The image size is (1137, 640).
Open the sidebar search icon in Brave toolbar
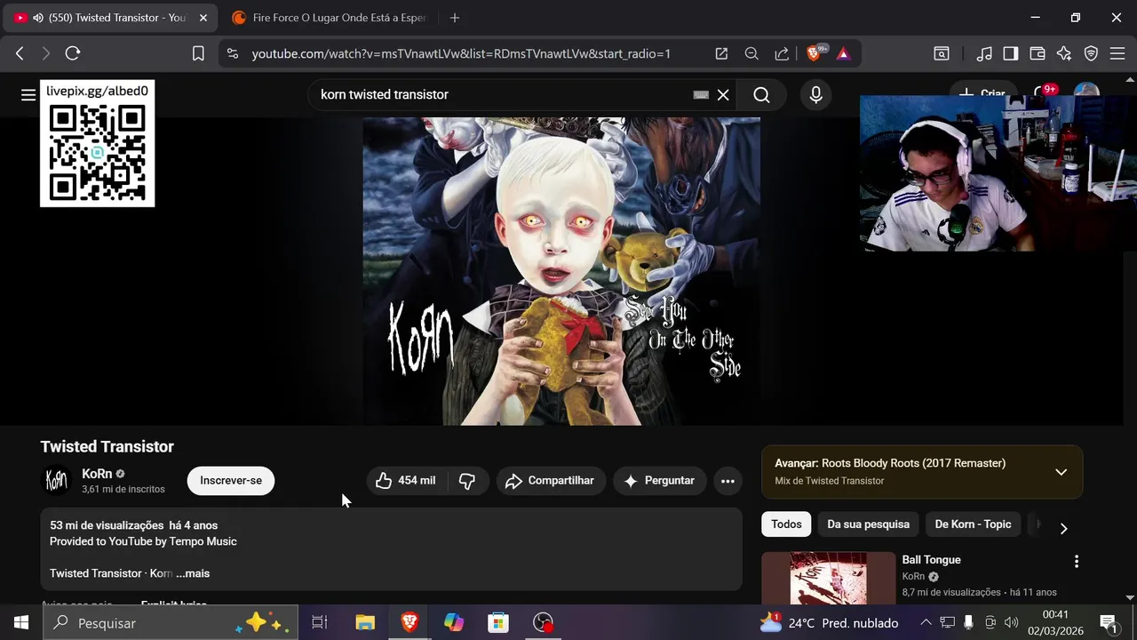coord(941,53)
